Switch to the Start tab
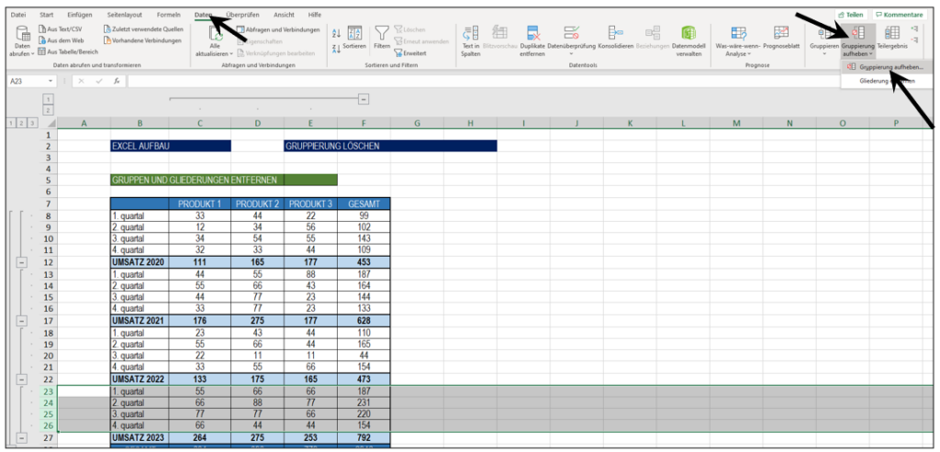The image size is (940, 452). (x=46, y=15)
